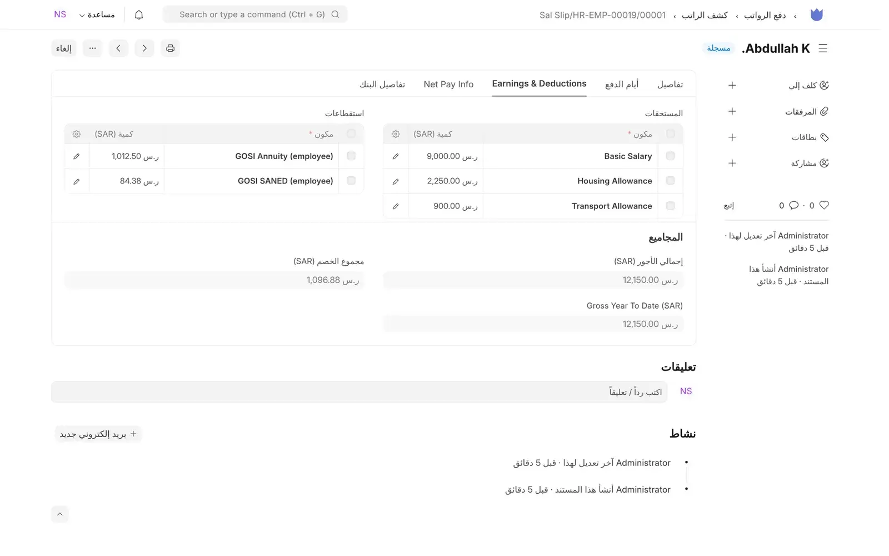
Task: Open the notifications bell
Action: pyautogui.click(x=139, y=15)
